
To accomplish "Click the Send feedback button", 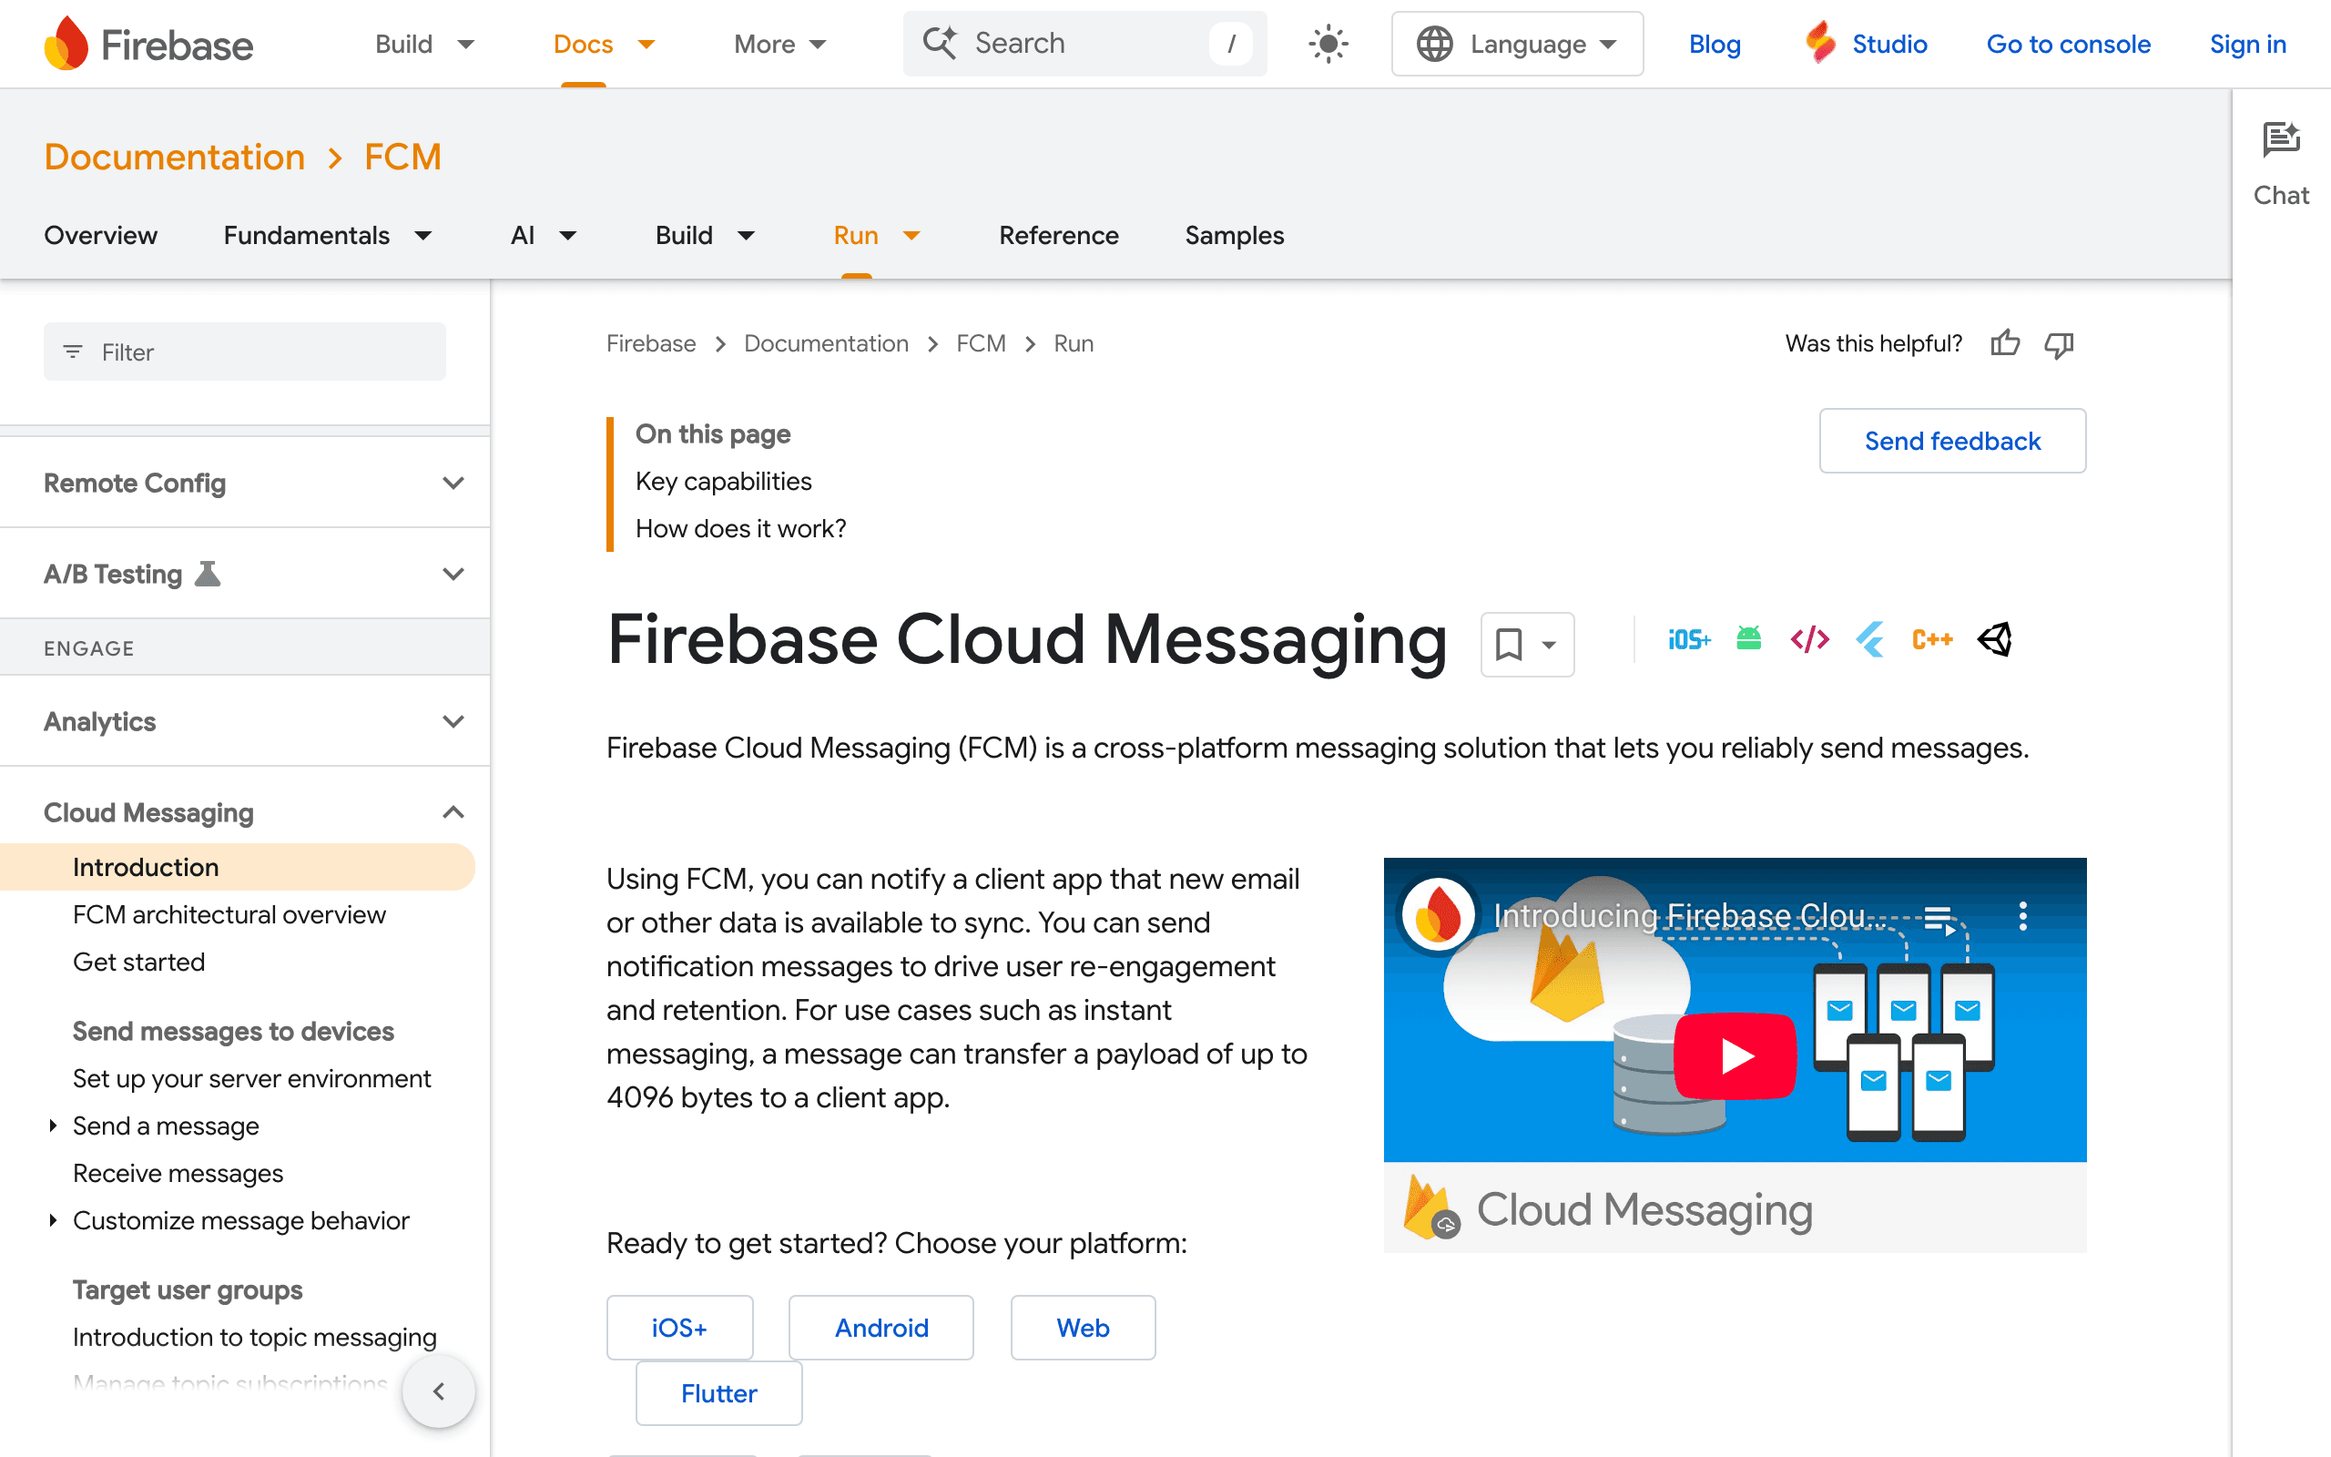I will point(1951,441).
